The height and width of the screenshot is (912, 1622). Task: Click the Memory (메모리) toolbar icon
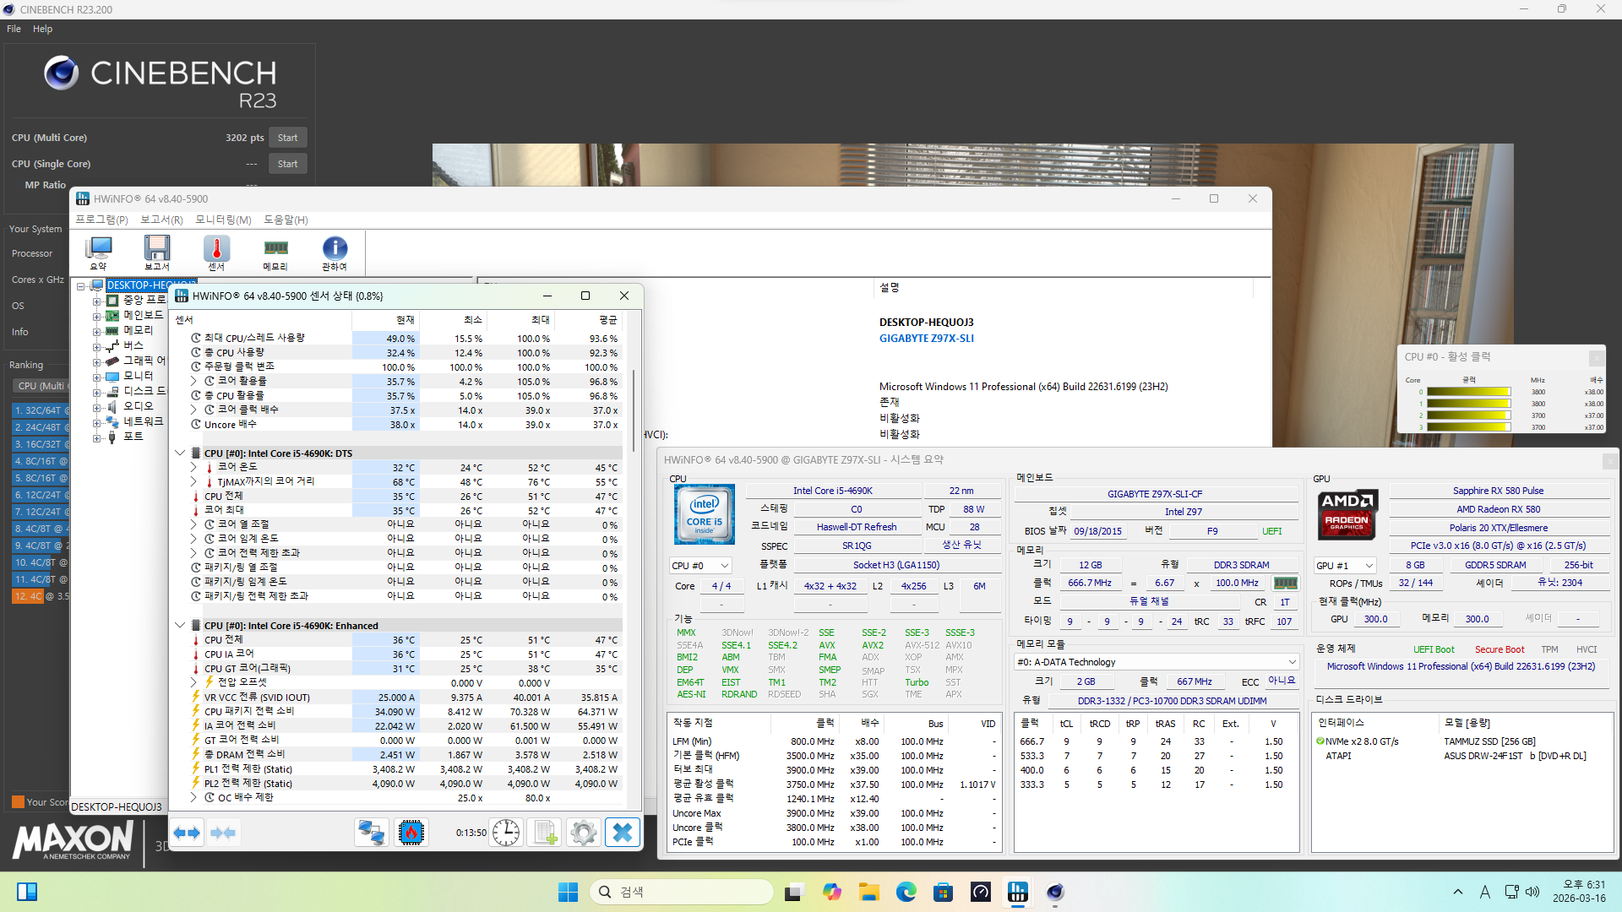[275, 252]
